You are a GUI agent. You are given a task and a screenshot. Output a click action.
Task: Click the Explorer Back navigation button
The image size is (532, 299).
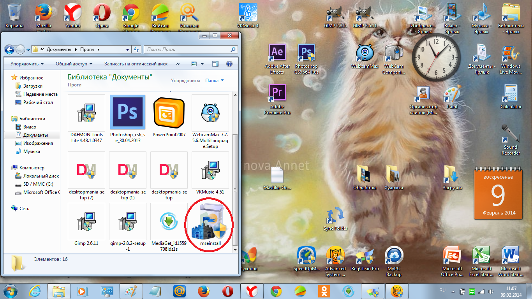tap(10, 49)
